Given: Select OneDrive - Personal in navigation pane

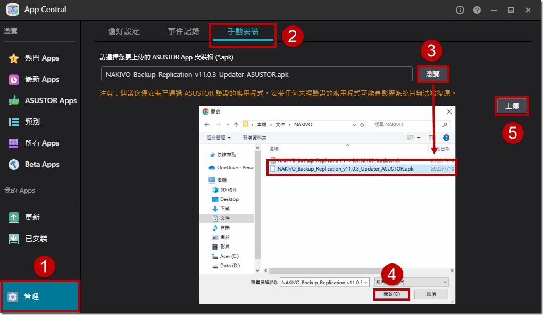Looking at the screenshot, I should [x=231, y=168].
